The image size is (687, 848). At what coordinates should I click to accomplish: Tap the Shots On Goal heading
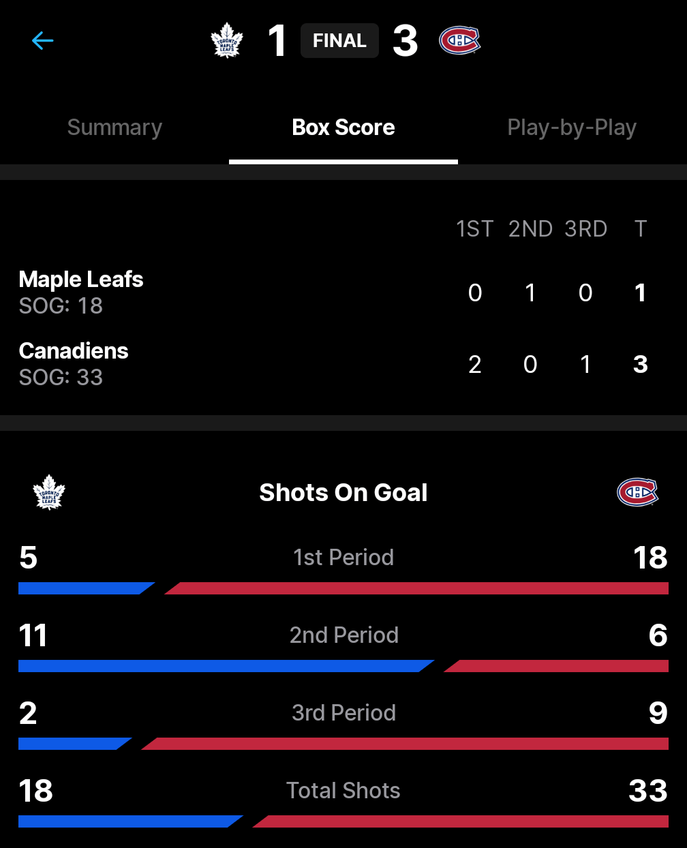click(343, 493)
